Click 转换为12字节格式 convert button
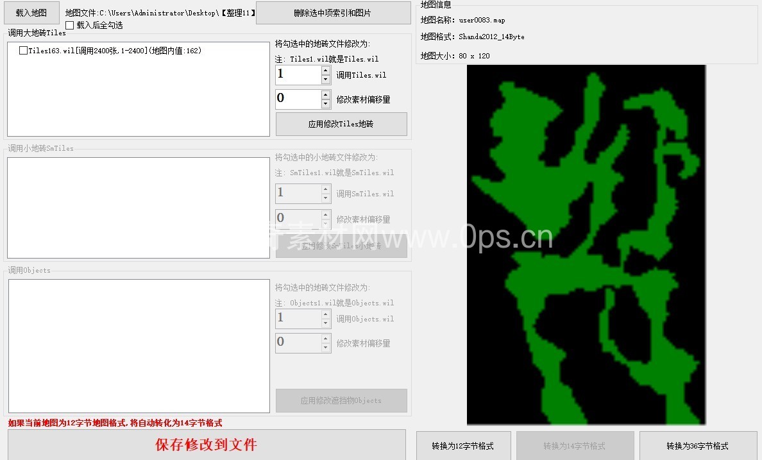 click(x=463, y=446)
